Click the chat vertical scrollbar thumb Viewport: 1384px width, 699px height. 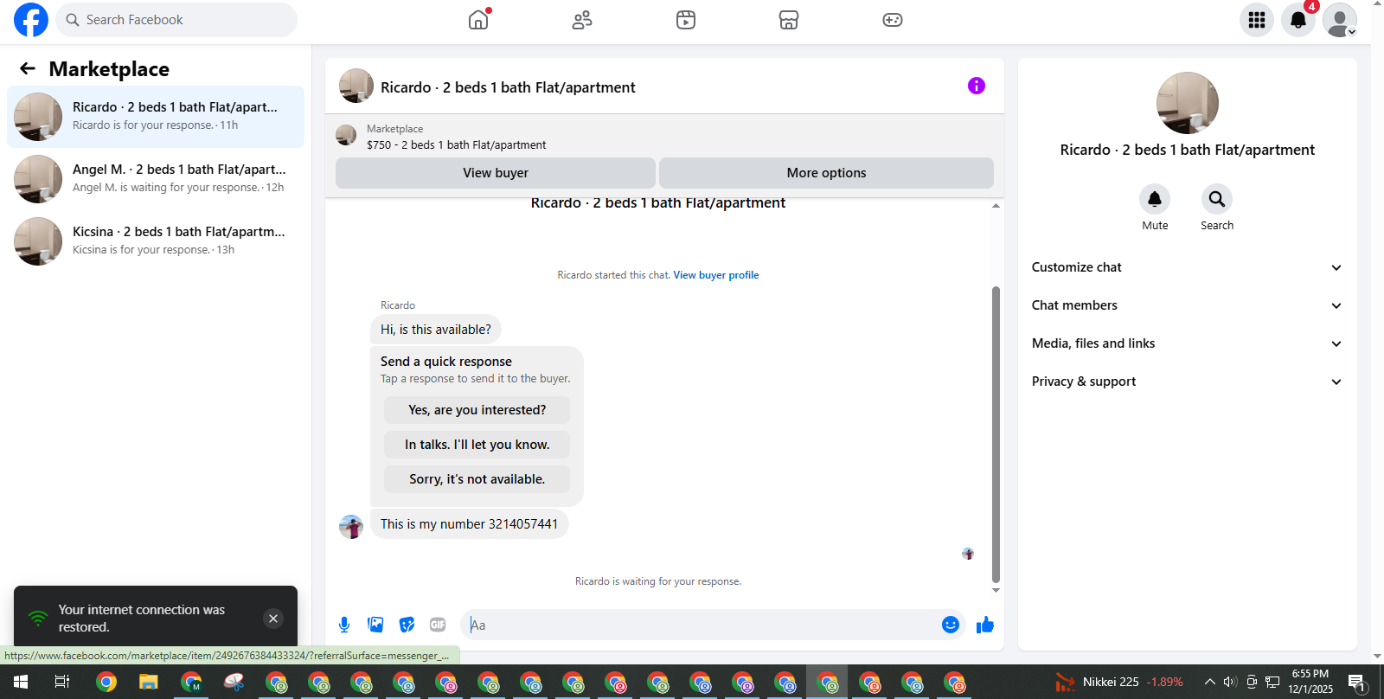[996, 434]
